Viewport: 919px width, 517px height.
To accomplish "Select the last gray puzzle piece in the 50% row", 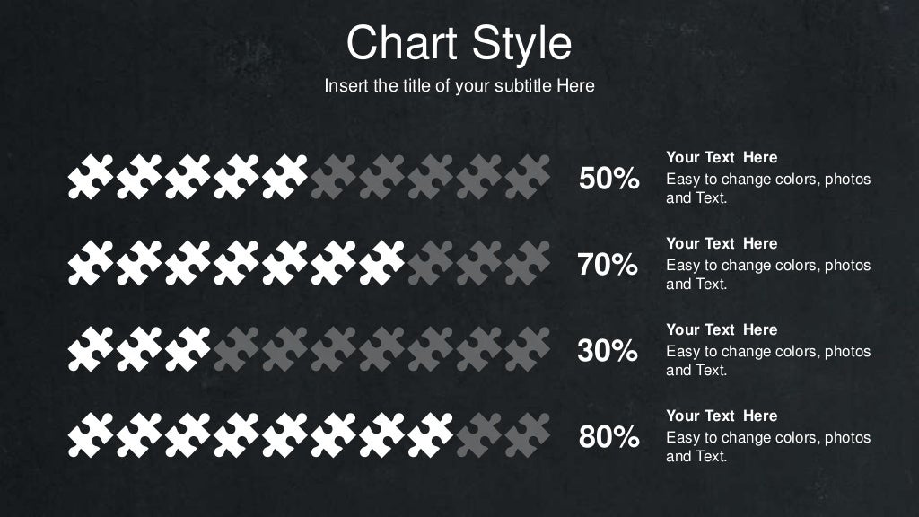I will coord(528,177).
